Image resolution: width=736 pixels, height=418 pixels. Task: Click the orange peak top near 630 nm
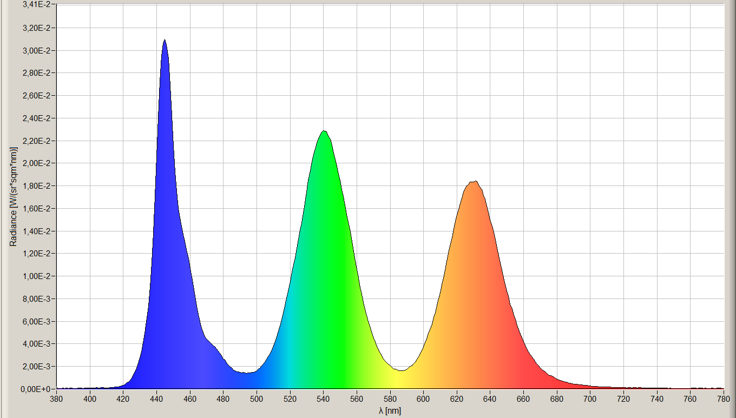474,182
